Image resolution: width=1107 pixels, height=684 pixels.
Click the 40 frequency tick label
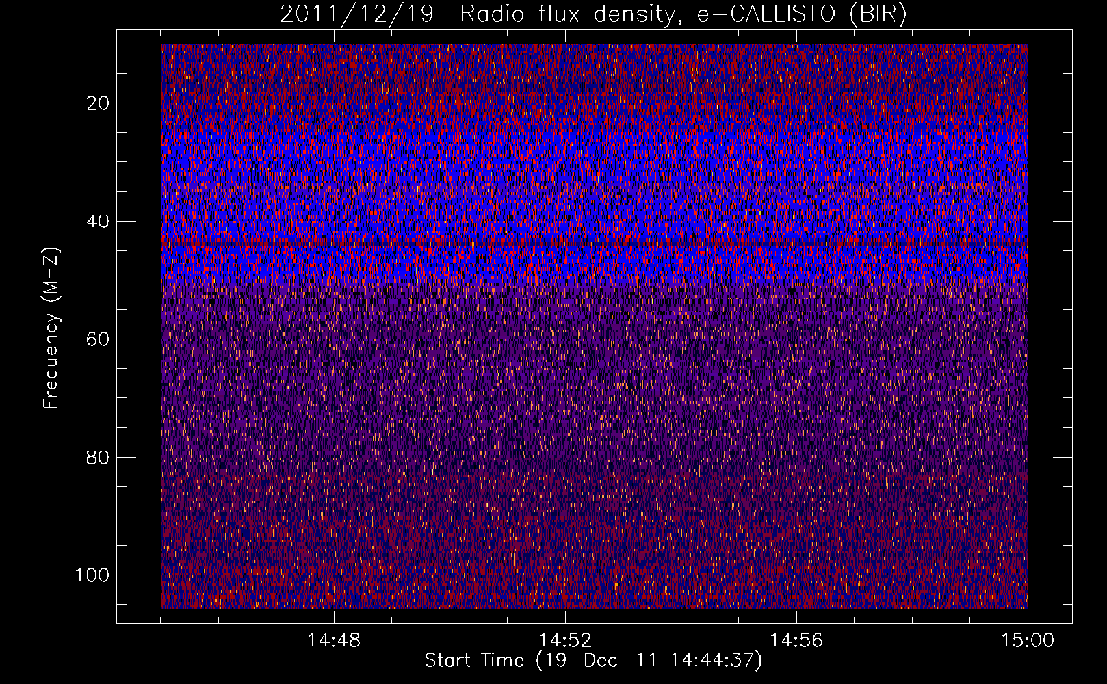point(99,222)
